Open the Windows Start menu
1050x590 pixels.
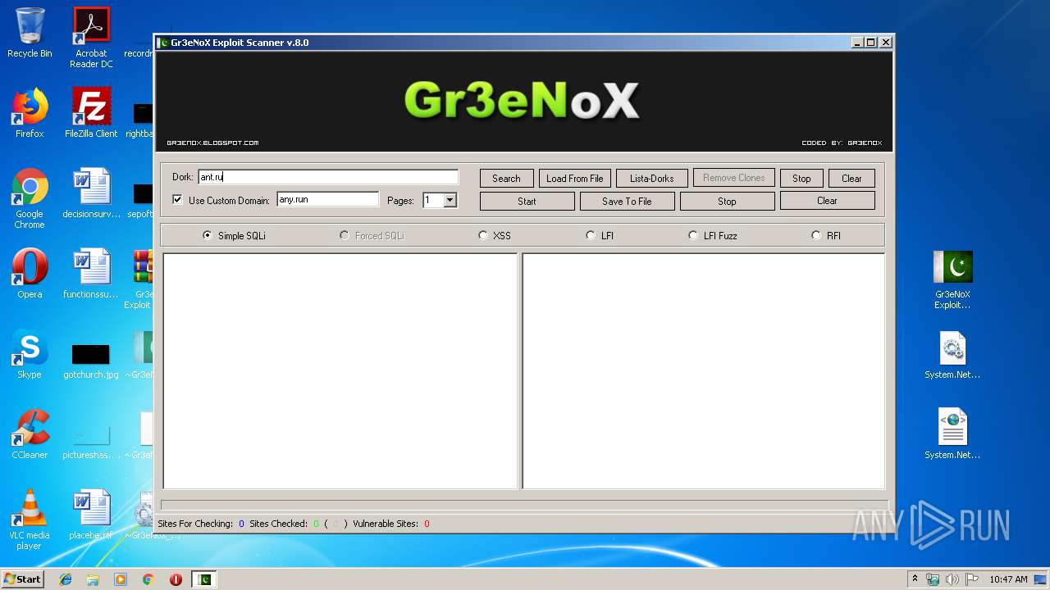click(22, 579)
